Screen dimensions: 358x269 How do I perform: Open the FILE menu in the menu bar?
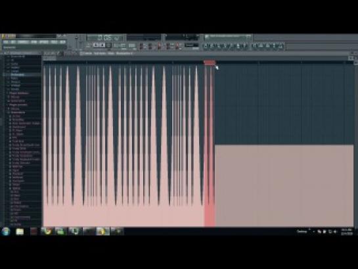click(x=6, y=42)
